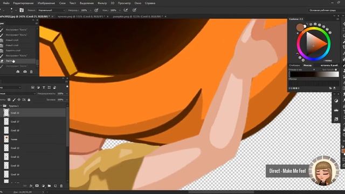Lock image pixels with brush icon
This screenshot has width=345, height=194.
click(x=14, y=100)
